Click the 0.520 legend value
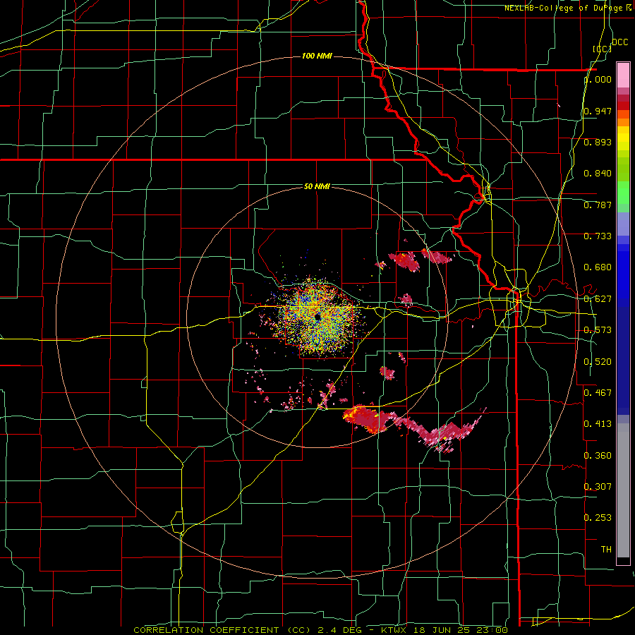The image size is (635, 635). (598, 362)
